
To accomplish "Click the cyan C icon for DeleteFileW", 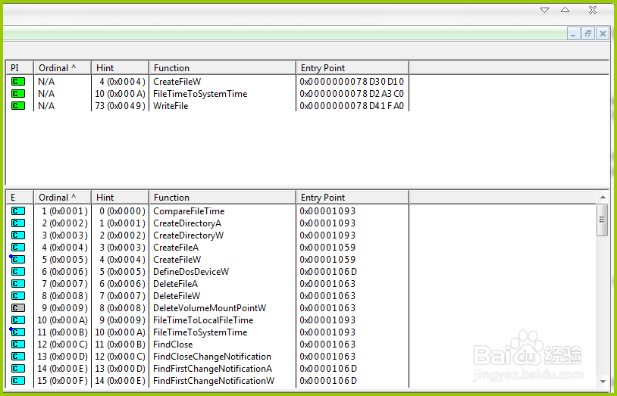I will pos(18,296).
